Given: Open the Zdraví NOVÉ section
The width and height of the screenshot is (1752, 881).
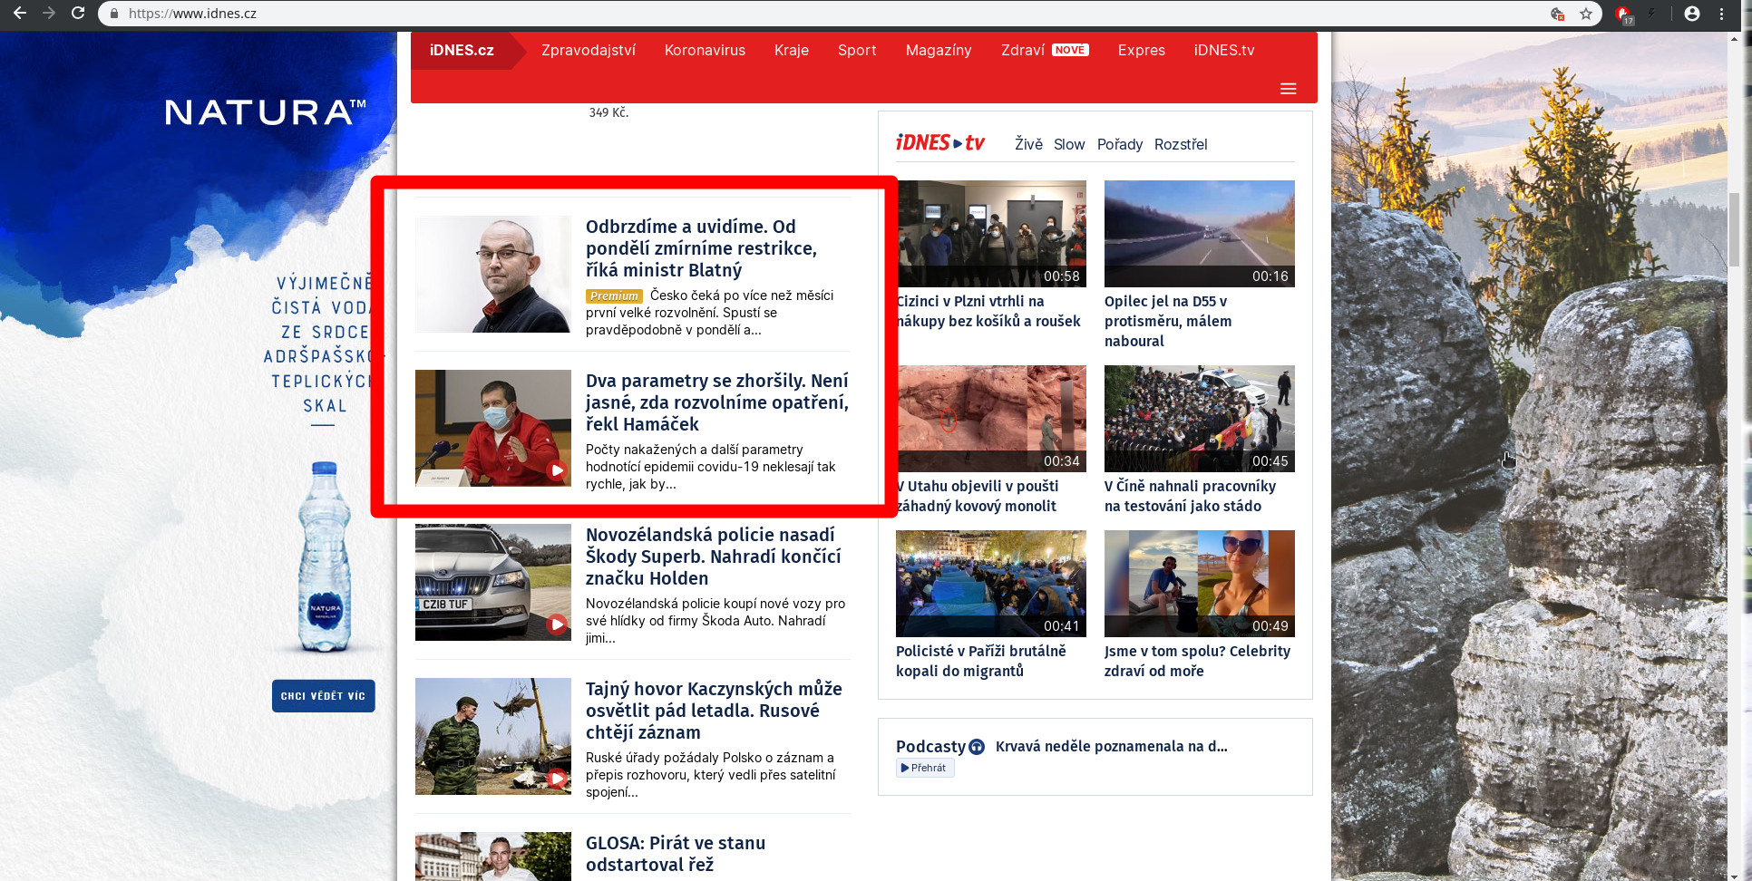Looking at the screenshot, I should click(x=1045, y=51).
